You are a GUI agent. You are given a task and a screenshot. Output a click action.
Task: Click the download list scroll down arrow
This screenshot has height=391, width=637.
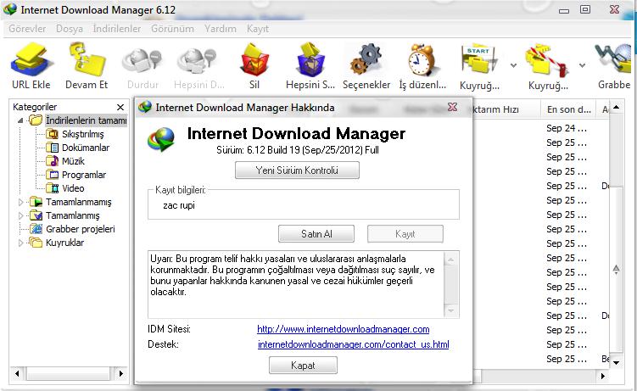click(617, 362)
